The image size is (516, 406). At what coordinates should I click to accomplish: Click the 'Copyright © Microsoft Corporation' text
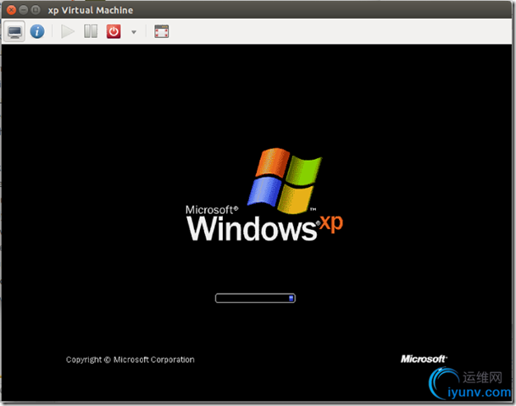coord(130,359)
